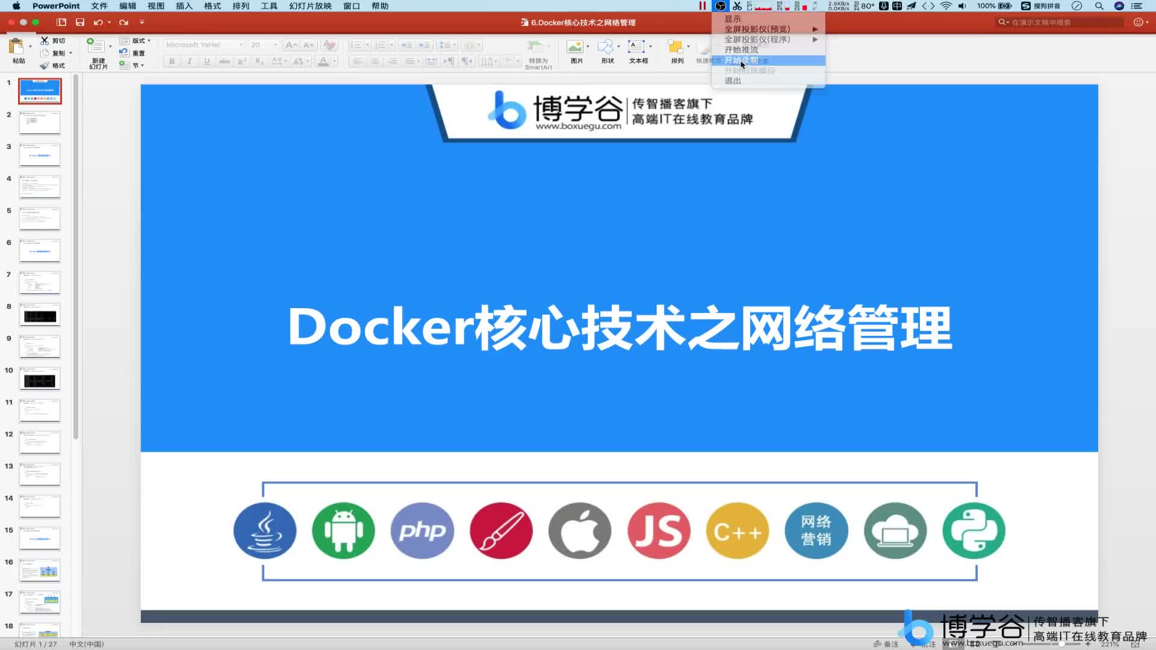This screenshot has width=1156, height=650.
Task: Click the increase font size icon
Action: (291, 45)
